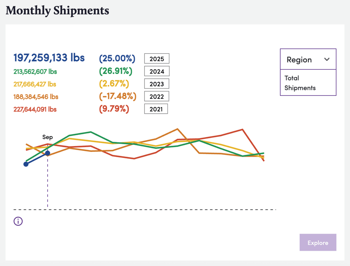Click the blue Sep data point
Image resolution: width=350 pixels, height=266 pixels.
click(x=48, y=153)
